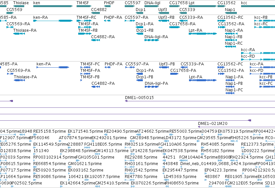This screenshot has width=275, height=188.
Task: Click EST RE50920.5prime
Action: (x=50, y=170)
